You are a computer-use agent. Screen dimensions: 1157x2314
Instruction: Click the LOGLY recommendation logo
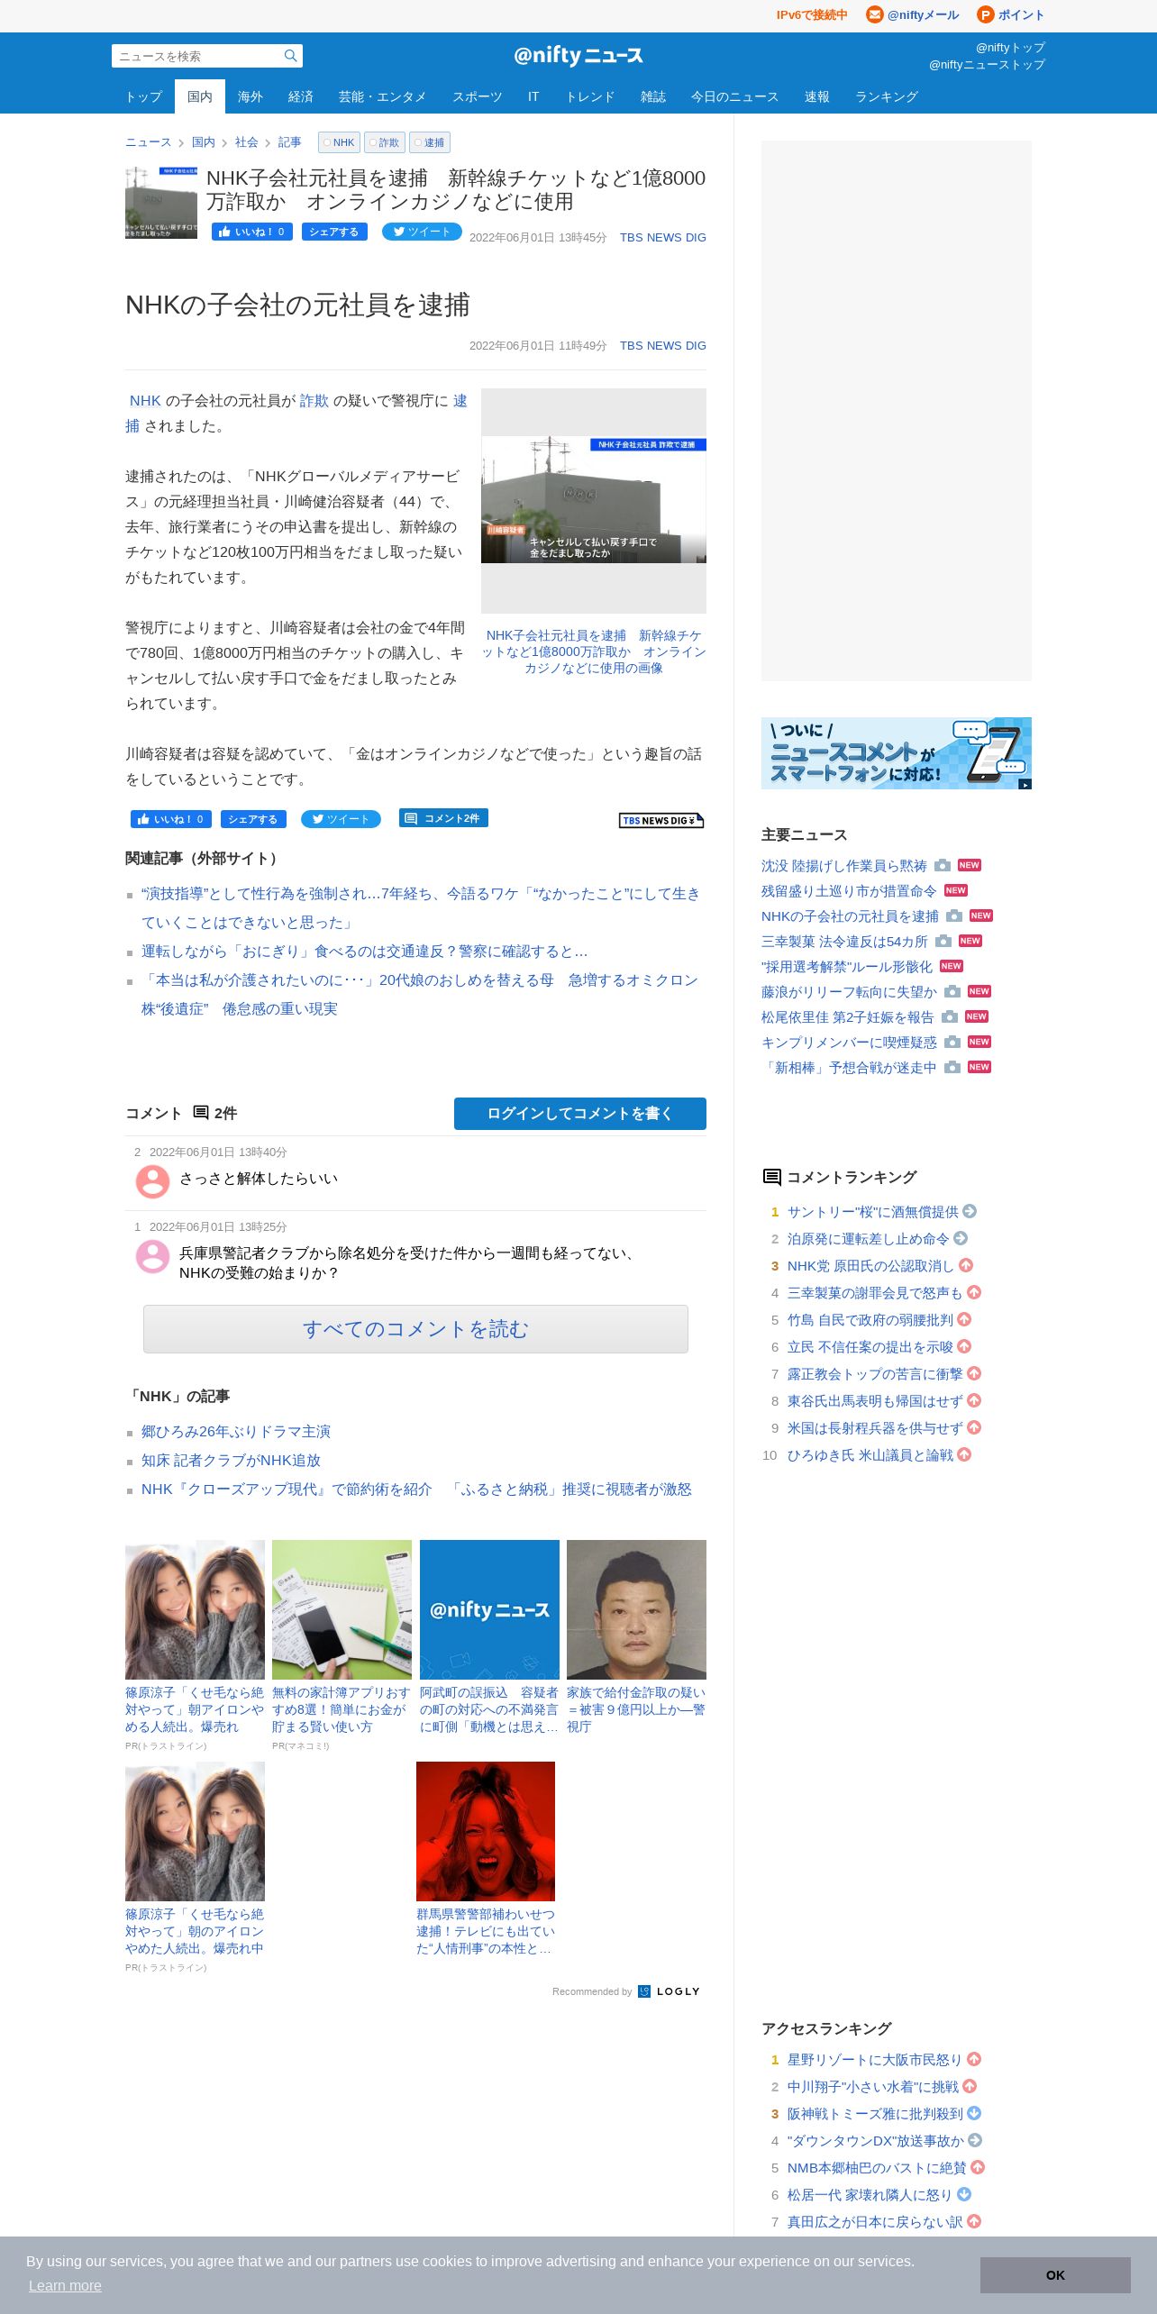tap(670, 1991)
